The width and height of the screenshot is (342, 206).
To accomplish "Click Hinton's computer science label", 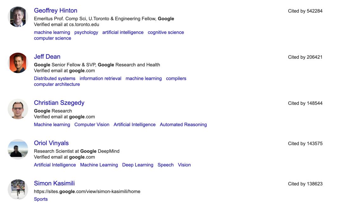I will [x=52, y=38].
